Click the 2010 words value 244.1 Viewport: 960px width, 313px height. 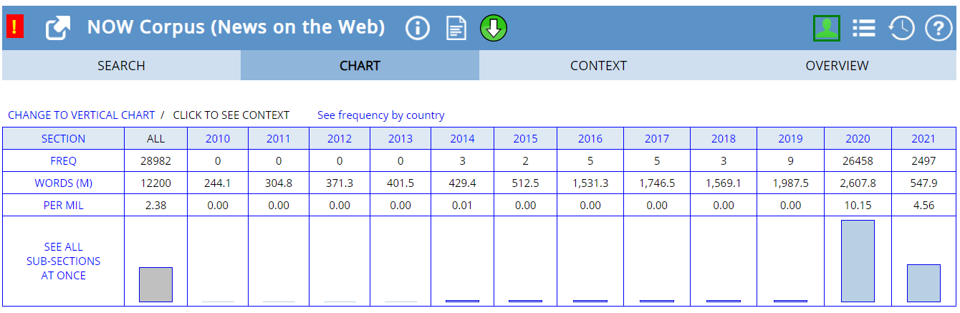218,183
